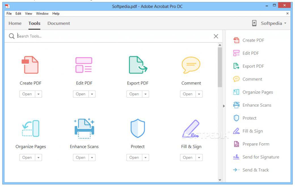295x187 pixels.
Task: Click the Send for Signature sidebar icon
Action: click(x=236, y=157)
